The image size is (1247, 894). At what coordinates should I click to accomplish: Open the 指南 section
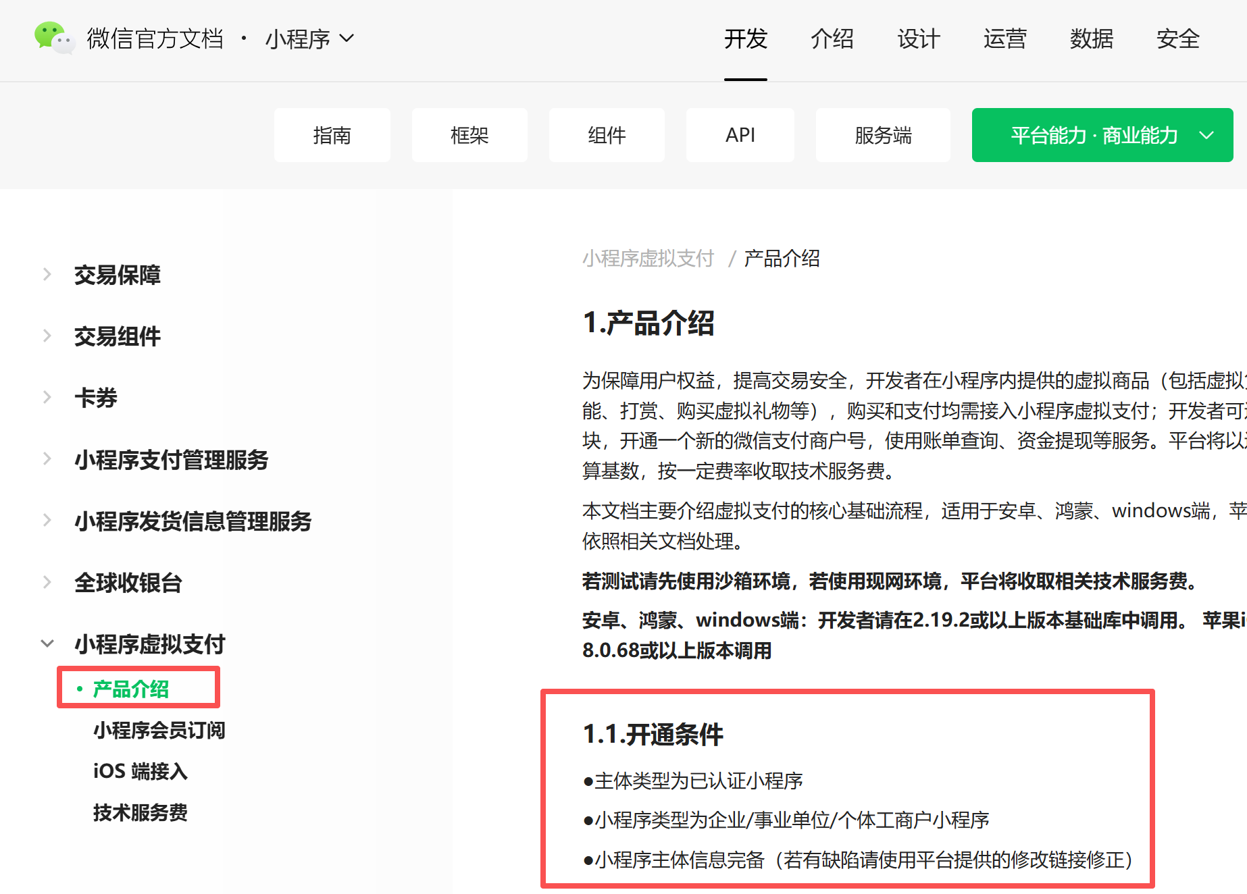(332, 135)
